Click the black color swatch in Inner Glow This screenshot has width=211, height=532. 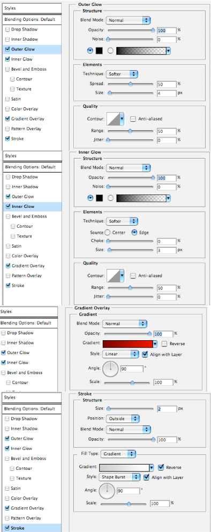pyautogui.click(x=99, y=198)
